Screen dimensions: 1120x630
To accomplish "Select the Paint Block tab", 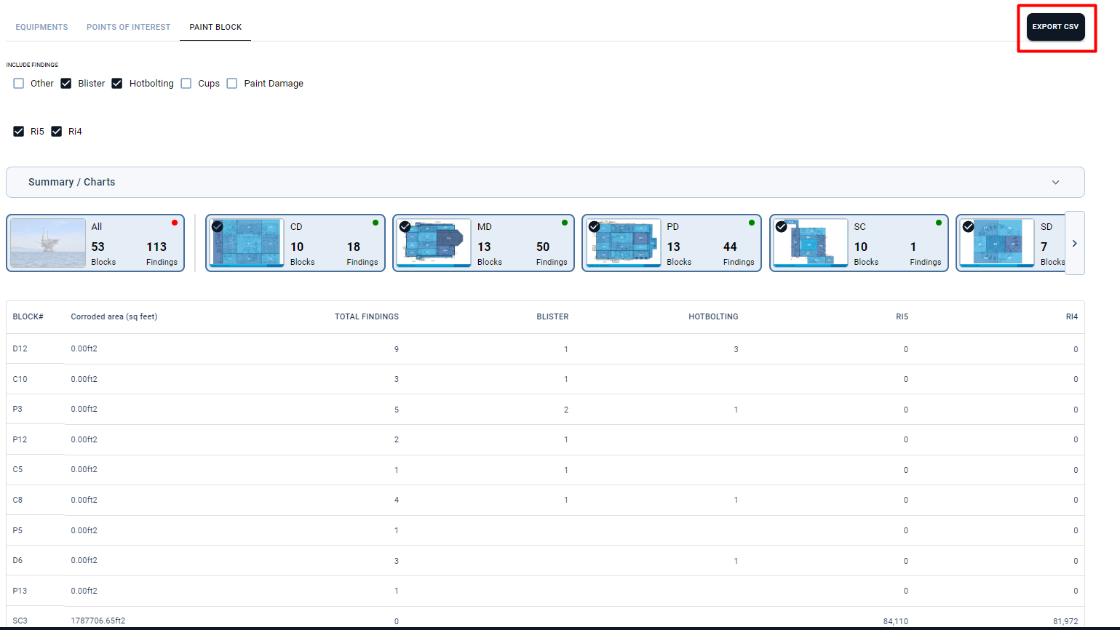I will [x=215, y=27].
